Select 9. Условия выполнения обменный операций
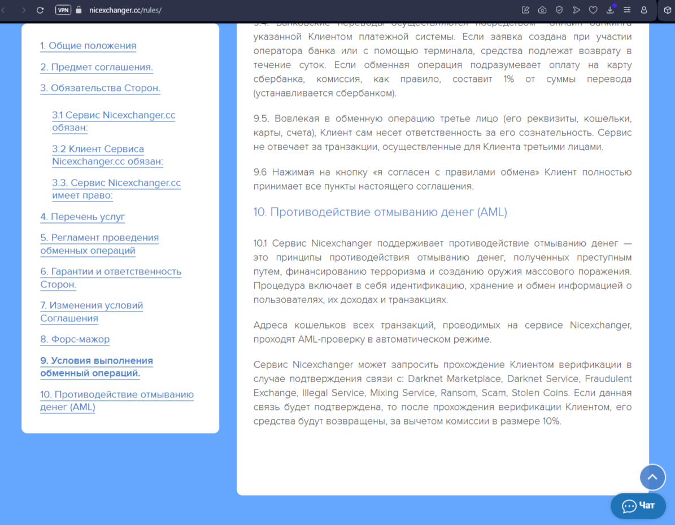675x525 pixels. pyautogui.click(x=97, y=367)
